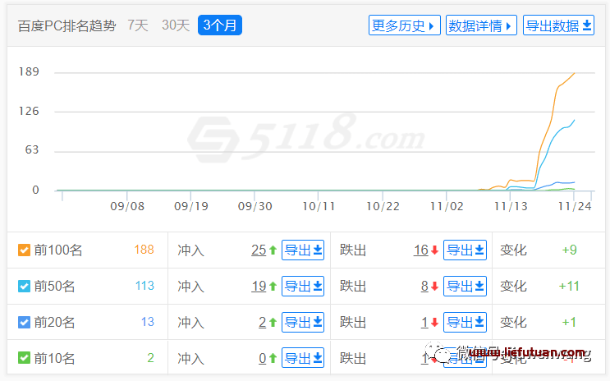
Task: Export 冲入 keywords for 前100名 row
Action: (x=303, y=250)
